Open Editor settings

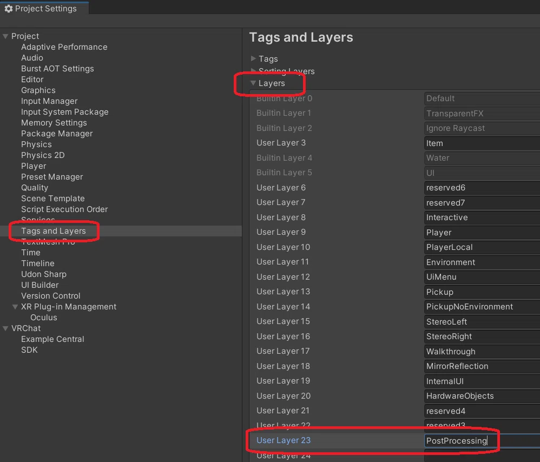[x=32, y=80]
